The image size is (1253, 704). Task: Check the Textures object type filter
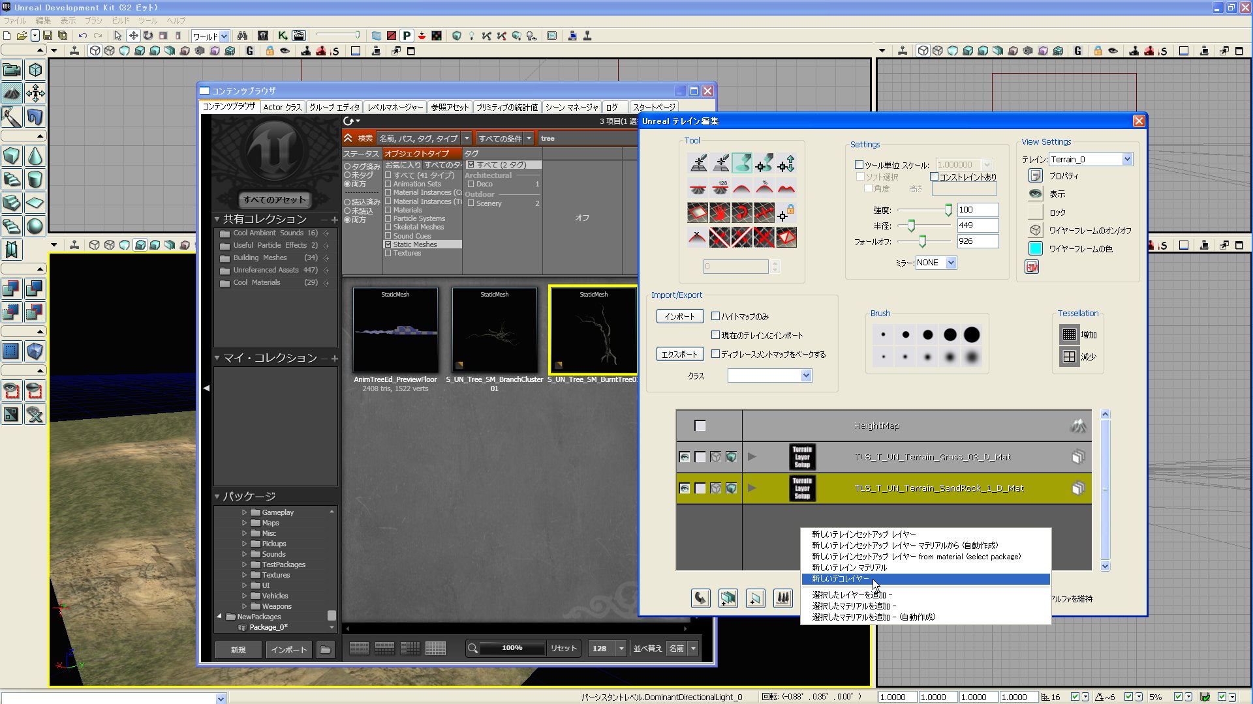(388, 253)
